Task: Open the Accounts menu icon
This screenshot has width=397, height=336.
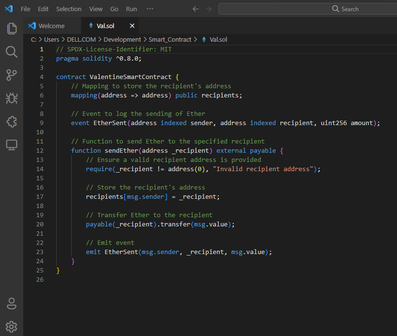Action: (x=12, y=304)
